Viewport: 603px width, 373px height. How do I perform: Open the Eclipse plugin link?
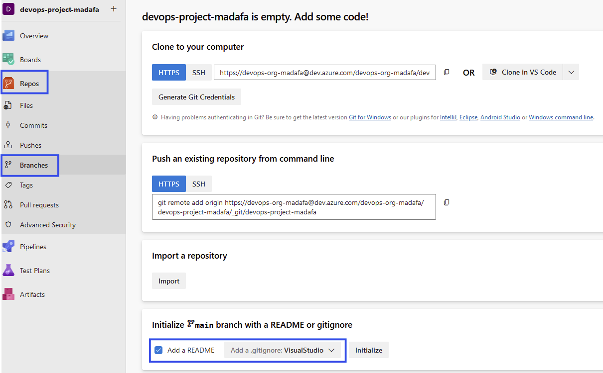pos(468,117)
